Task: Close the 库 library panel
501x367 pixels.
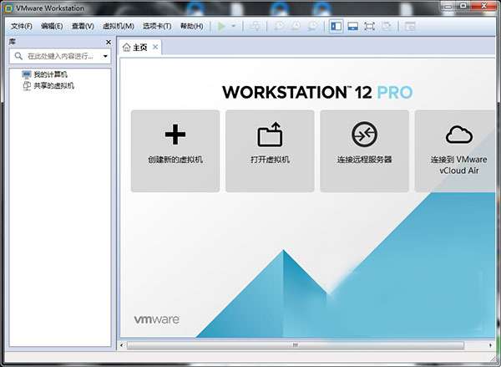Action: [109, 43]
